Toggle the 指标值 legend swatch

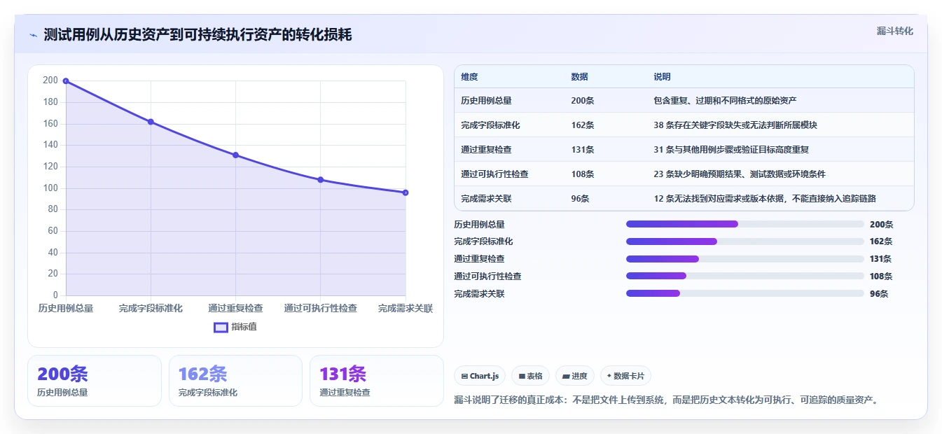(x=221, y=327)
